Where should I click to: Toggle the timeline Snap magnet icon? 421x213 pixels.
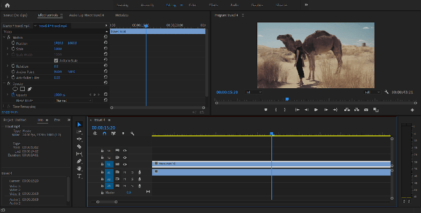point(105,134)
